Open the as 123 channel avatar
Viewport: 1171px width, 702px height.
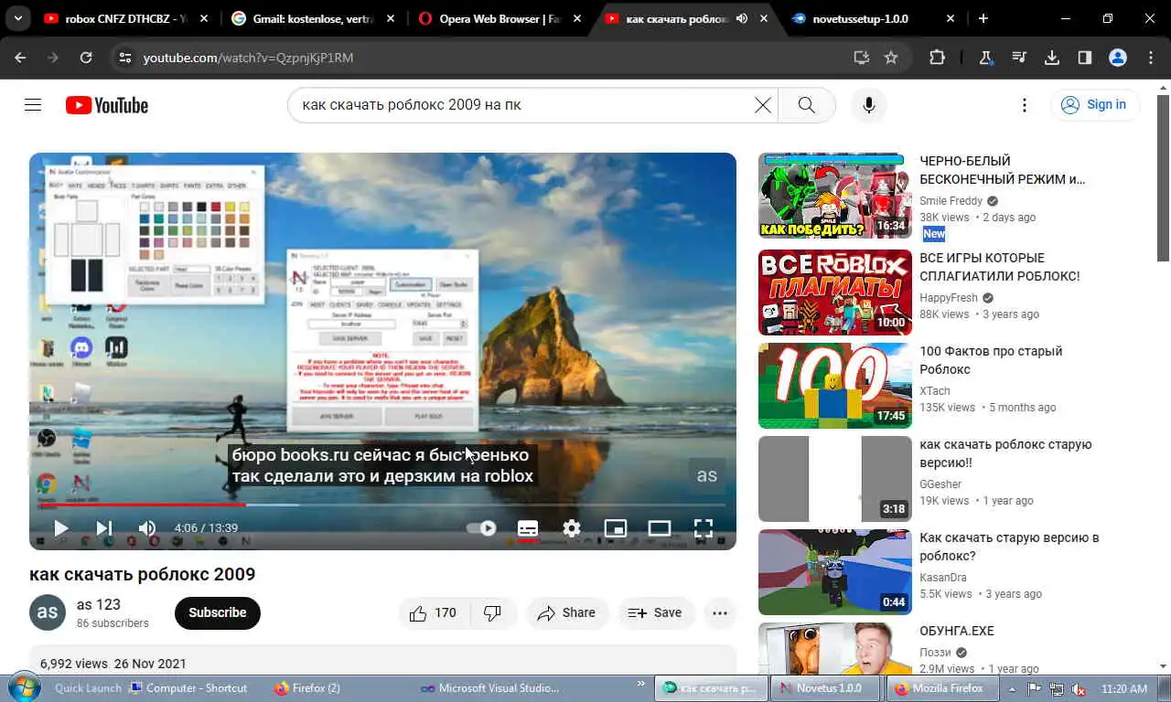(48, 612)
